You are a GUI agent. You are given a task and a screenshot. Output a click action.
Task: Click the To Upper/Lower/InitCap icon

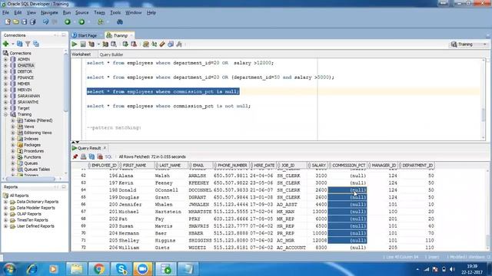(x=154, y=44)
